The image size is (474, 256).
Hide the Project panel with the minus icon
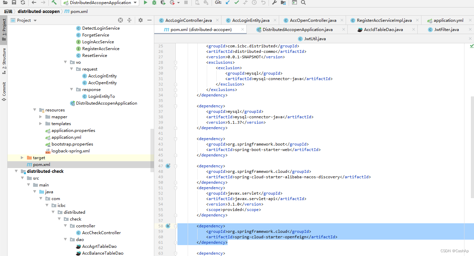tap(149, 20)
